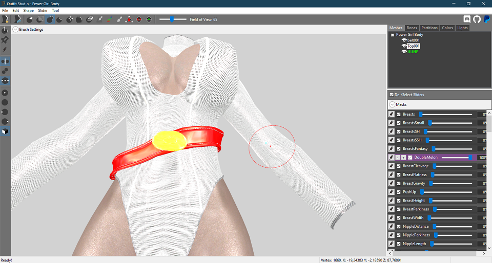The image size is (492, 263).
Task: Select the Collapse Vertex tool
Action: click(x=129, y=19)
